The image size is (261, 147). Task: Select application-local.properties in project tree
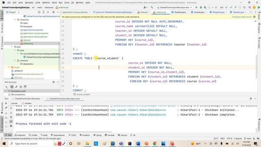[36, 33]
